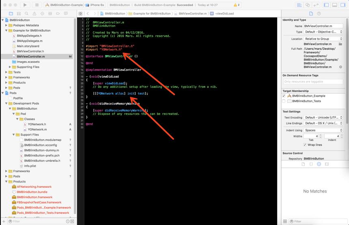The width and height of the screenshot is (349, 225).
Task: Select YONetwork.h in the navigator
Action: point(37,124)
